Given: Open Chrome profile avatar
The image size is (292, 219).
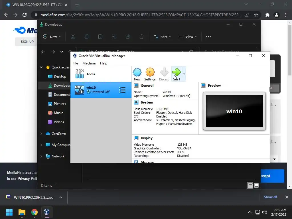Looking at the screenshot, I should point(277,15).
